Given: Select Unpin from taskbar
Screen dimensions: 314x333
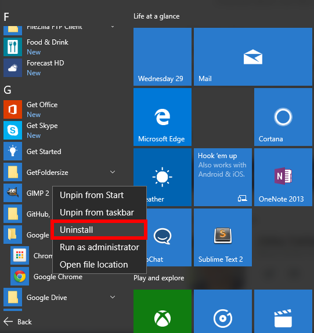Looking at the screenshot, I should coord(100,213).
